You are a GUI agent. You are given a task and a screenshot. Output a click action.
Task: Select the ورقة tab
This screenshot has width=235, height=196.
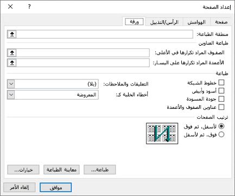click(134, 22)
